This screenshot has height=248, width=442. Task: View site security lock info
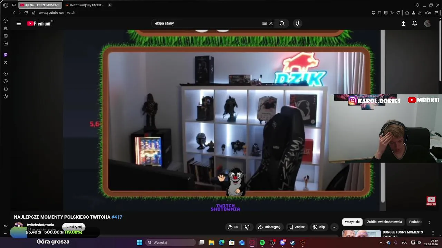[33, 13]
